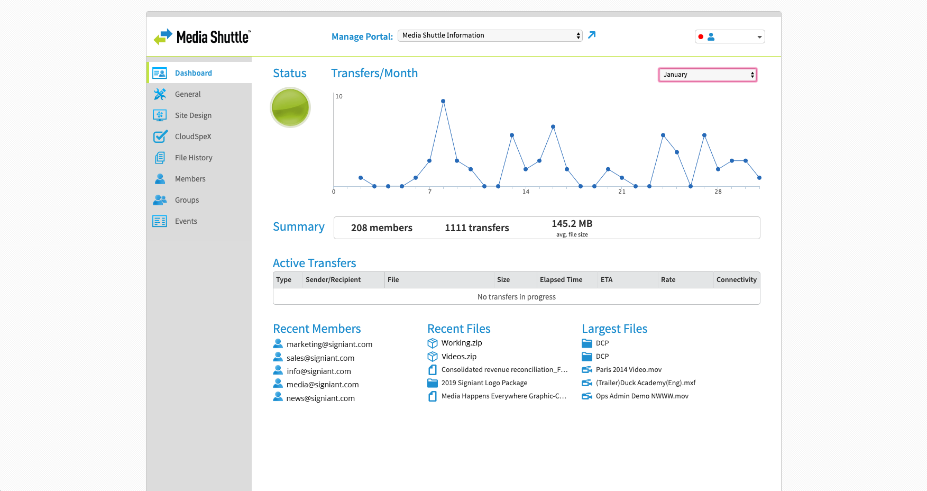The image size is (927, 491).
Task: Click the blue user silhouette in top-right box
Action: click(x=711, y=37)
